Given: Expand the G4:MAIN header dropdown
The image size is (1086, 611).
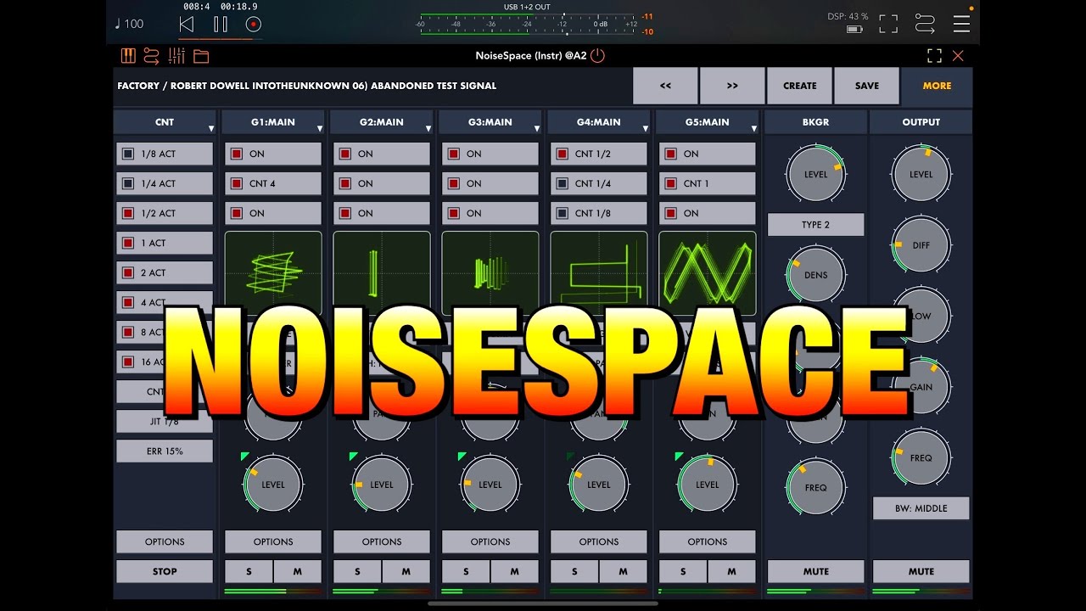Looking at the screenshot, I should pos(646,129).
